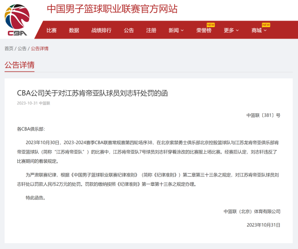
Task: Expand the 更多 dropdown menu
Action: tap(231, 30)
